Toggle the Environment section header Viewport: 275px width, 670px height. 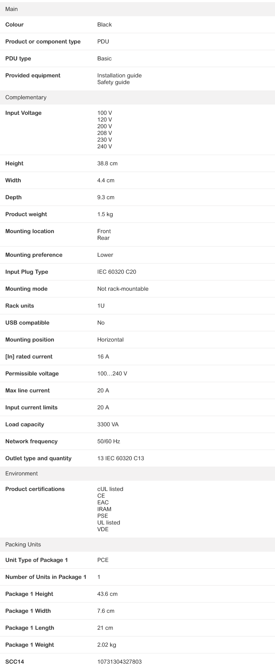(x=137, y=474)
